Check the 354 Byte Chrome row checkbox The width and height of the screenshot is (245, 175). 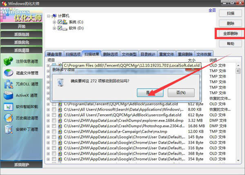tap(54, 159)
